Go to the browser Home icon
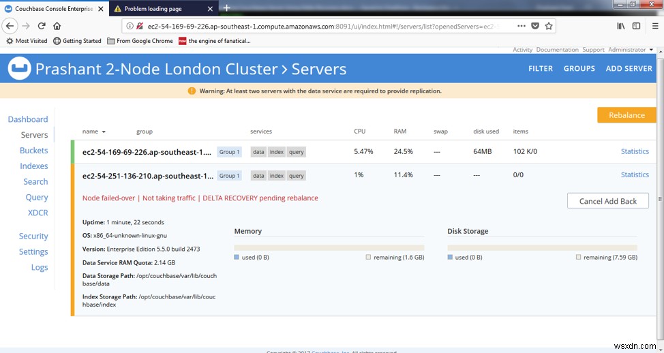 click(57, 26)
